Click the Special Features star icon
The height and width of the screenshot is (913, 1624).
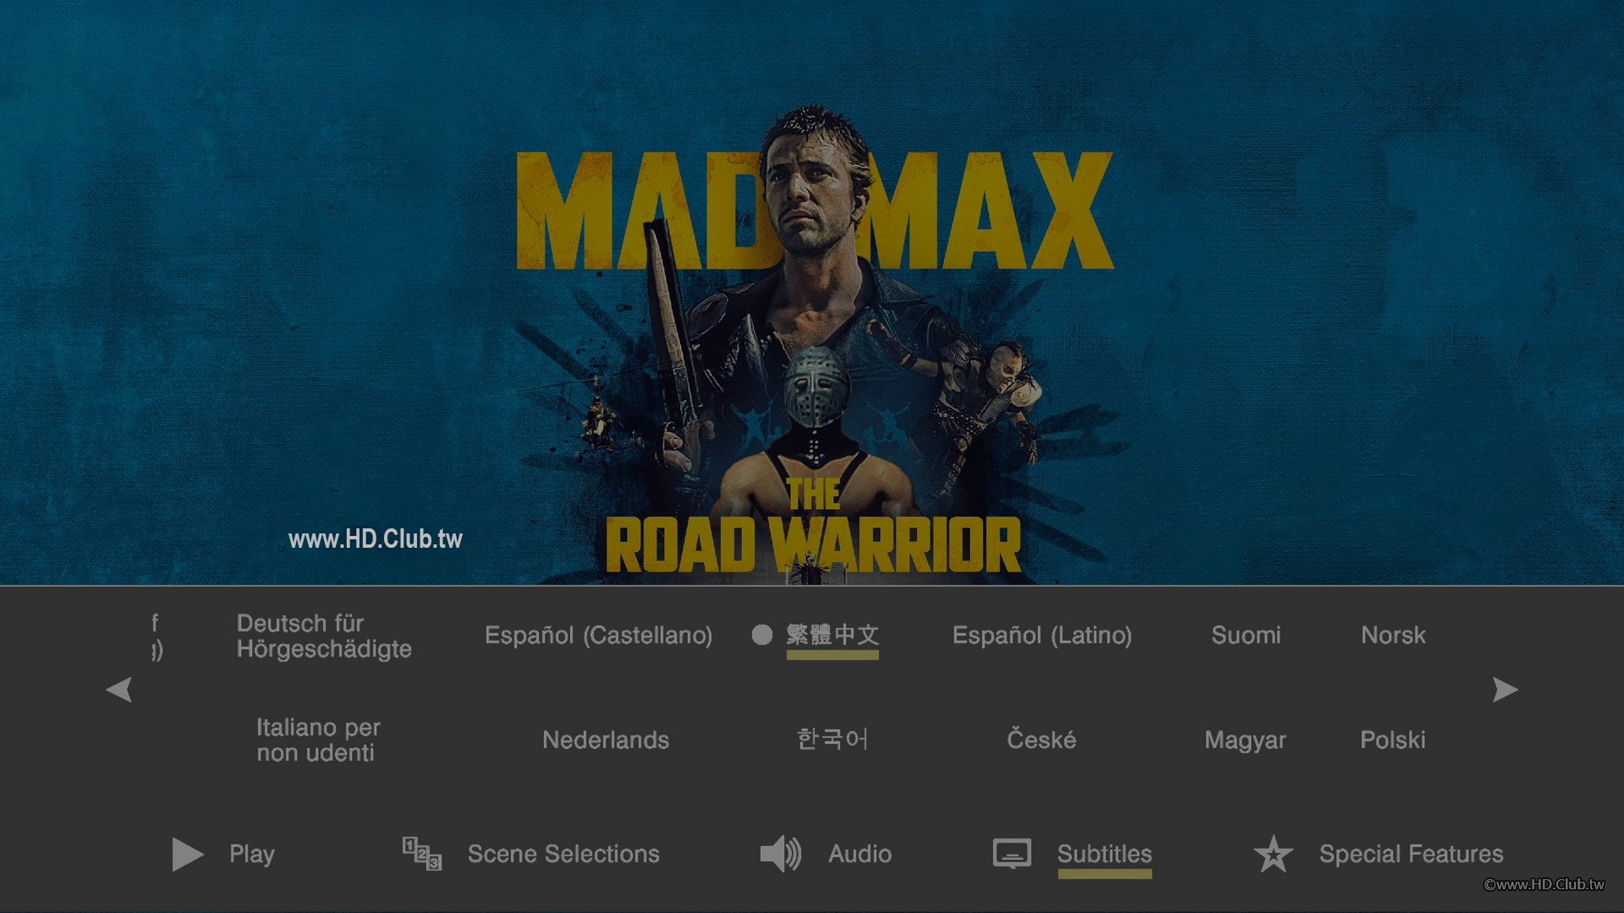pos(1274,854)
